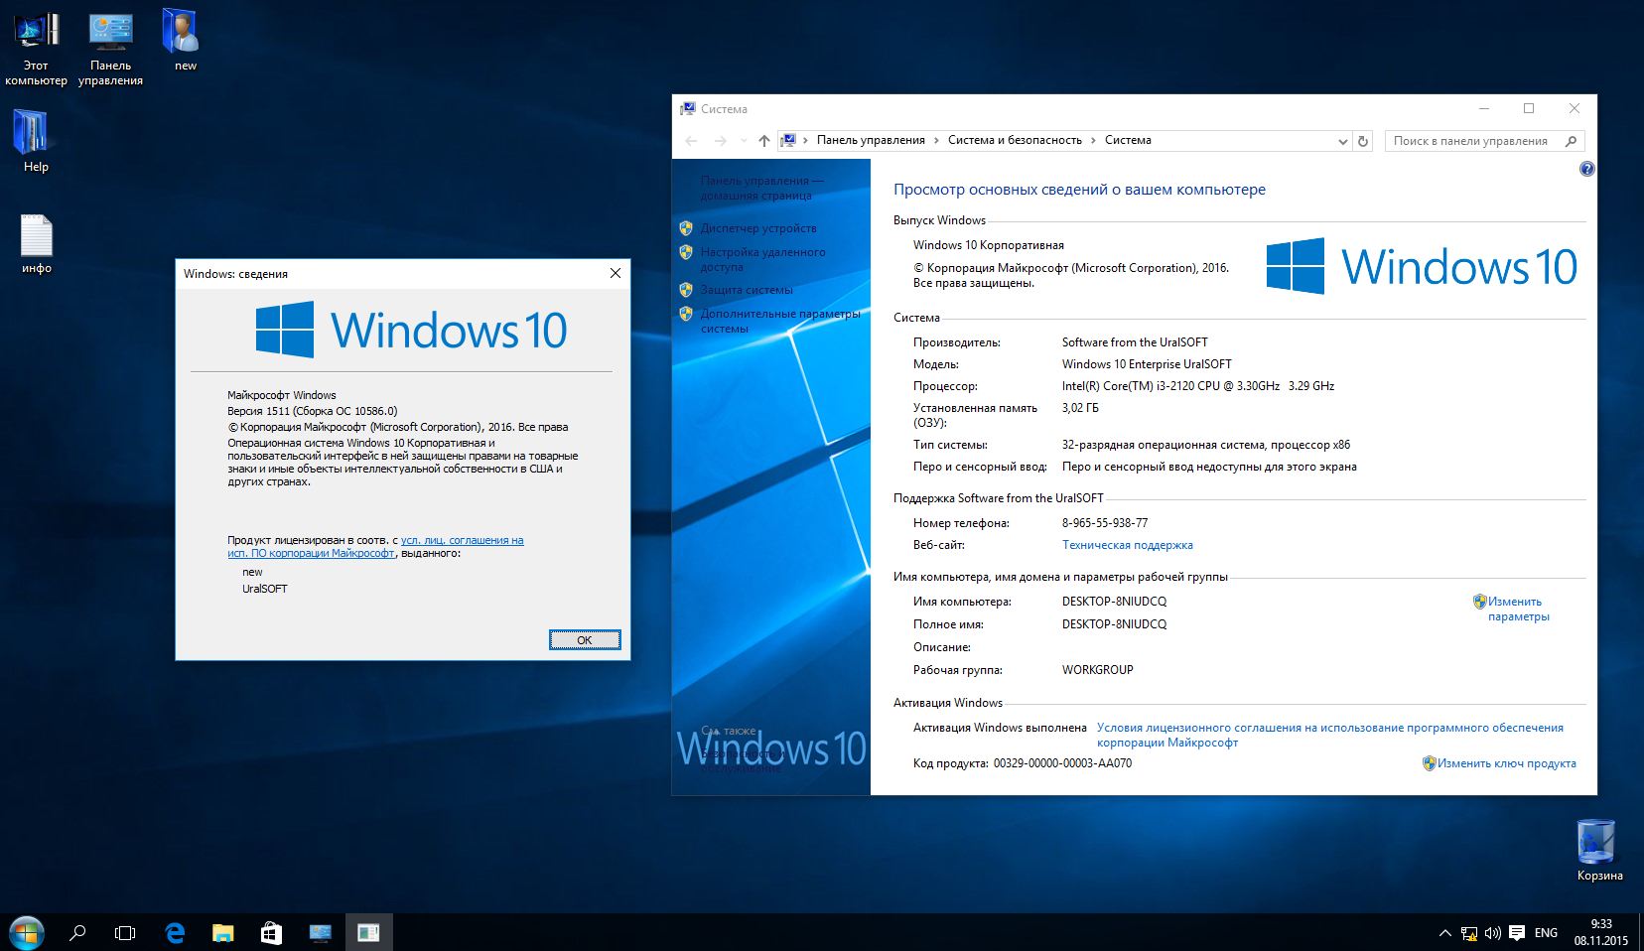Click the 'Система' breadcrumb segment
Image resolution: width=1644 pixels, height=951 pixels.
pos(1128,140)
